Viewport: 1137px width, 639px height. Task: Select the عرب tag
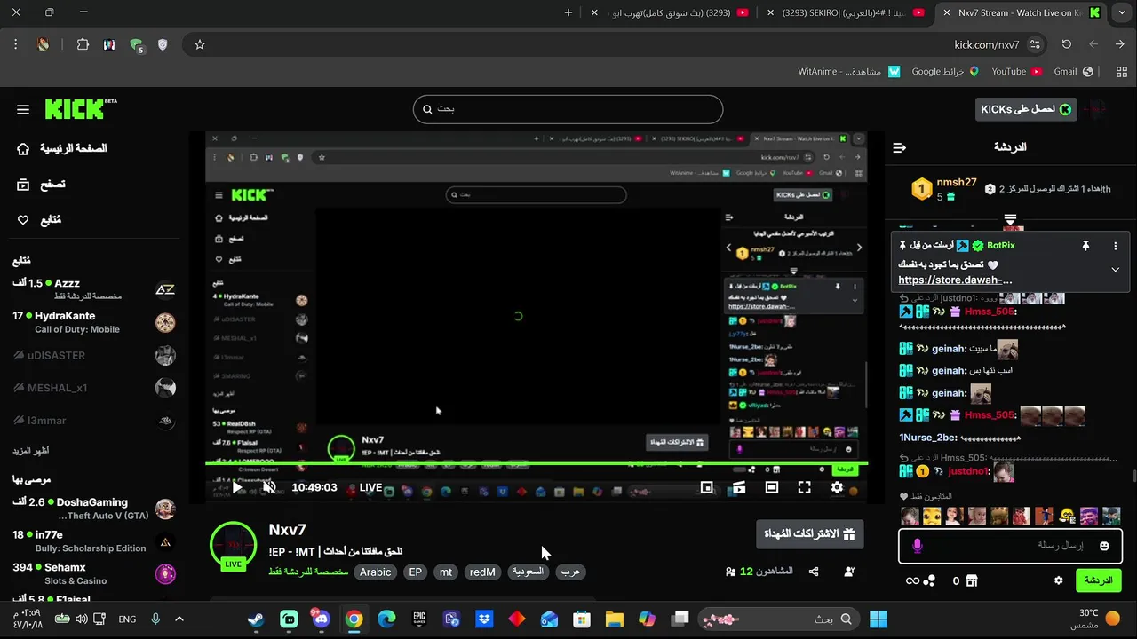point(570,572)
